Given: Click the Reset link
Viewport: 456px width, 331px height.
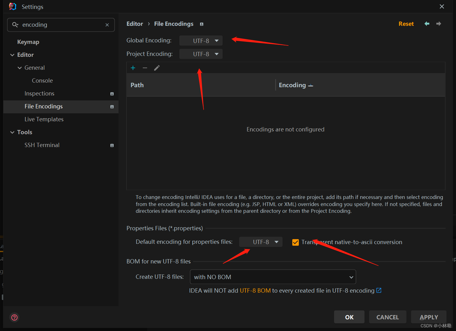Looking at the screenshot, I should (406, 24).
